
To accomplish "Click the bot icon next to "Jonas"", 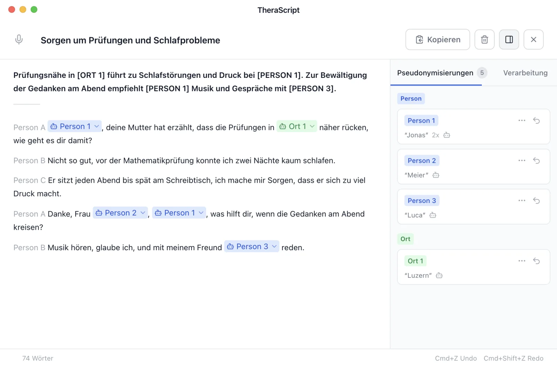I will (x=447, y=135).
